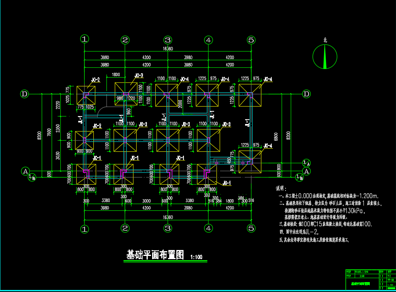Click the title block drawing name cell

(362, 284)
